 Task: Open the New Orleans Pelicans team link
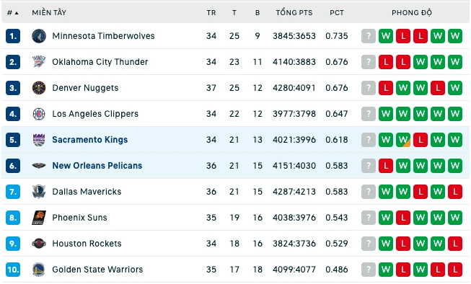click(x=97, y=166)
